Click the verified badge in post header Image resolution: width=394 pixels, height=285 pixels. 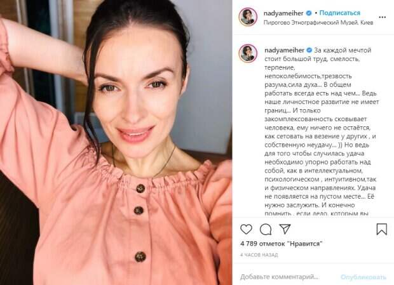coord(309,13)
